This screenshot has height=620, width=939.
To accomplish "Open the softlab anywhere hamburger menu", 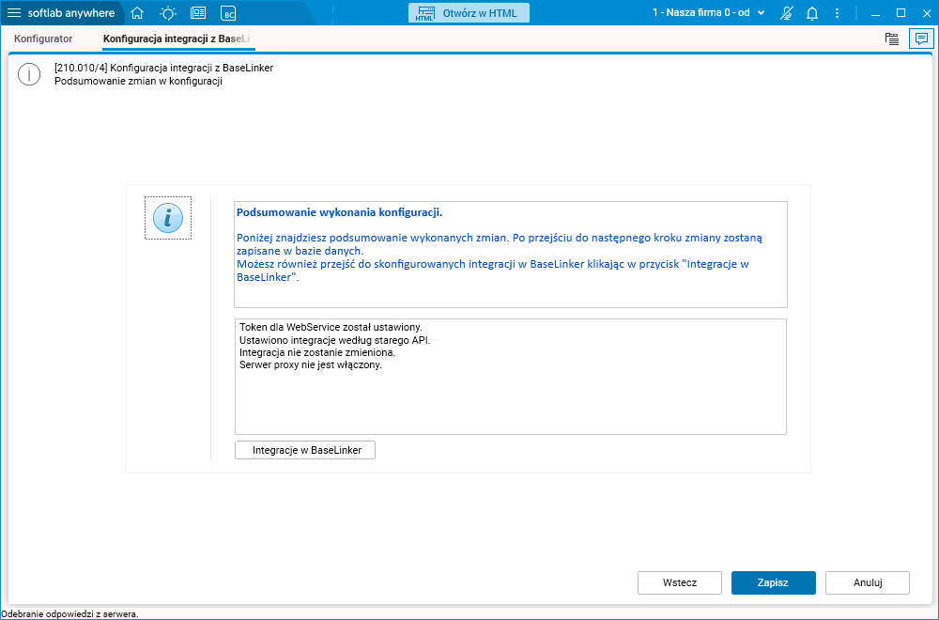I will coord(13,12).
